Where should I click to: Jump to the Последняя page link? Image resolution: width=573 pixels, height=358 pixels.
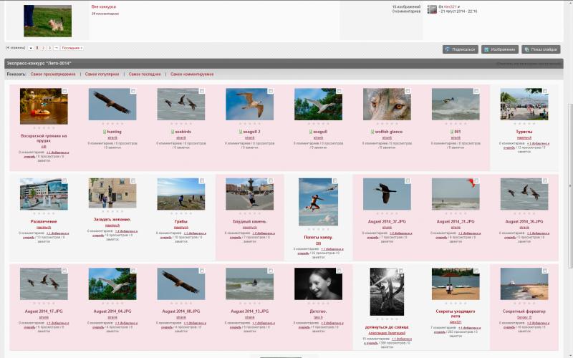click(x=72, y=48)
